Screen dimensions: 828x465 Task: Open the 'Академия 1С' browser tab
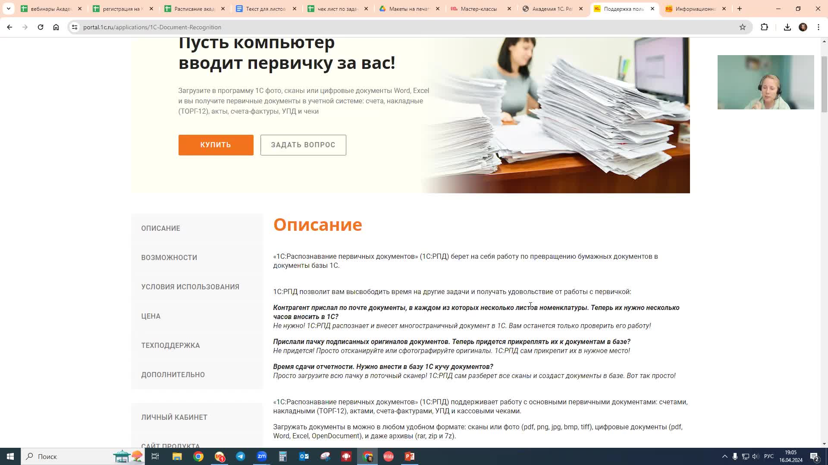pyautogui.click(x=552, y=9)
